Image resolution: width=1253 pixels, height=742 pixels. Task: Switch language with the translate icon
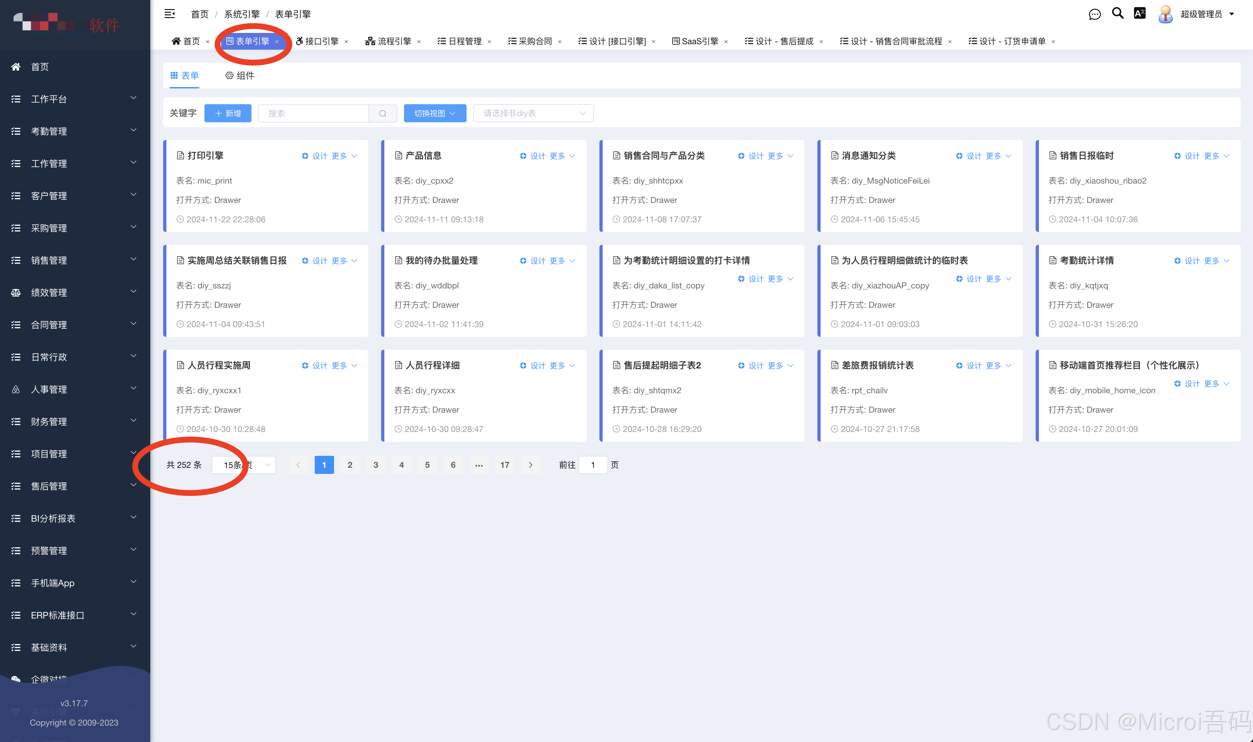click(x=1140, y=14)
